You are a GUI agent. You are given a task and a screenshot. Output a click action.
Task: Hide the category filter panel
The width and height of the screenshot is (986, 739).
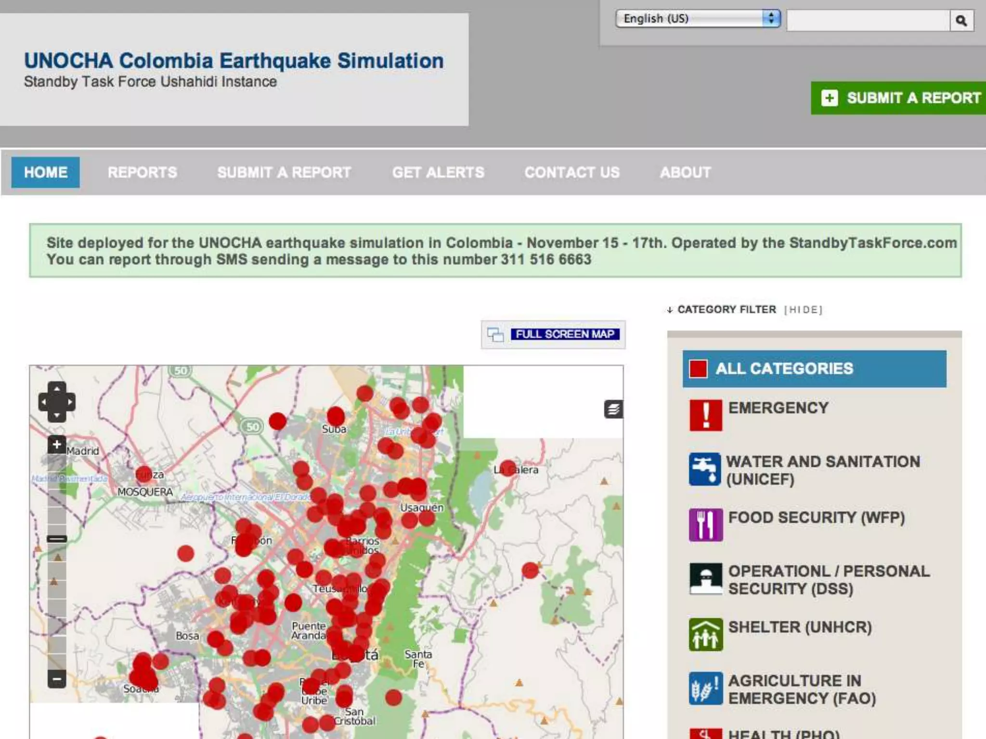click(x=803, y=310)
